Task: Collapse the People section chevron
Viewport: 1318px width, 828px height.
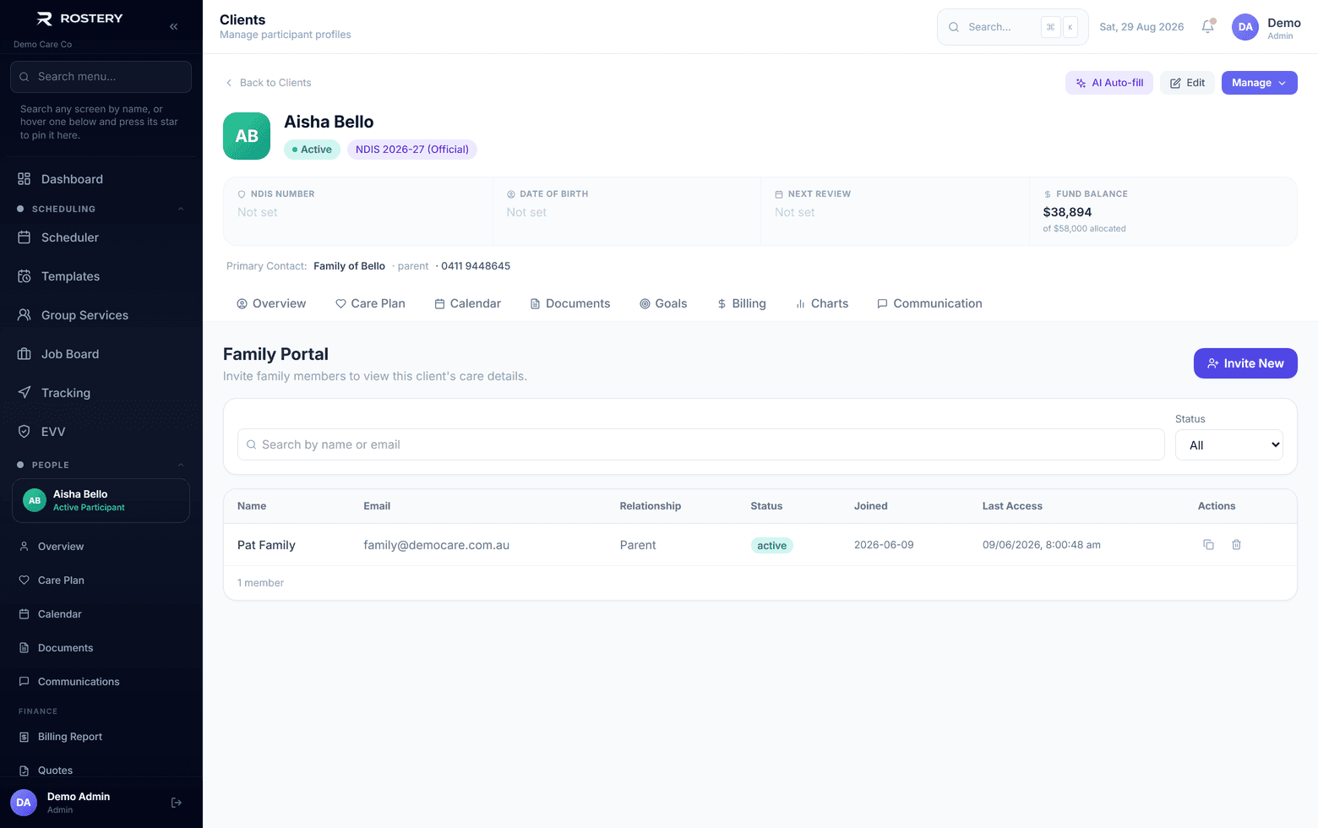Action: [181, 465]
